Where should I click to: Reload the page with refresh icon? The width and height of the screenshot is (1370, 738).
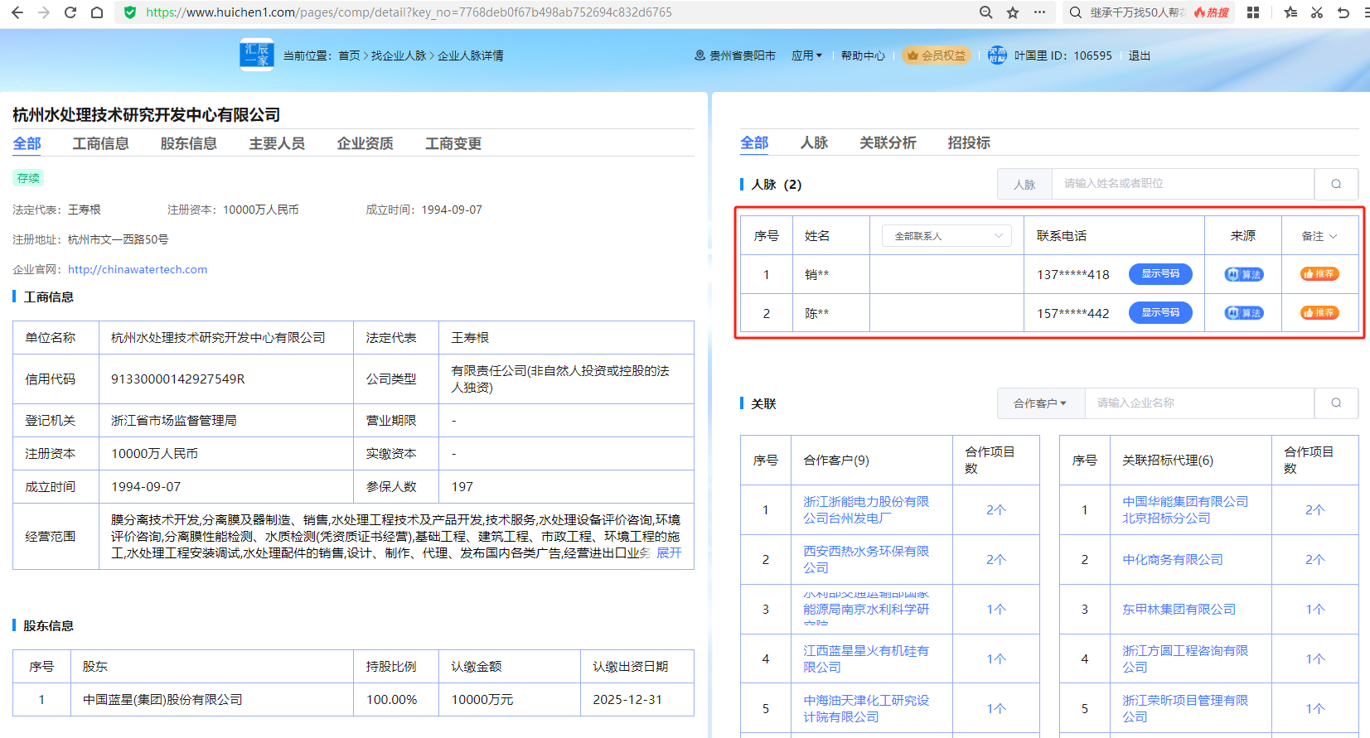point(70,12)
